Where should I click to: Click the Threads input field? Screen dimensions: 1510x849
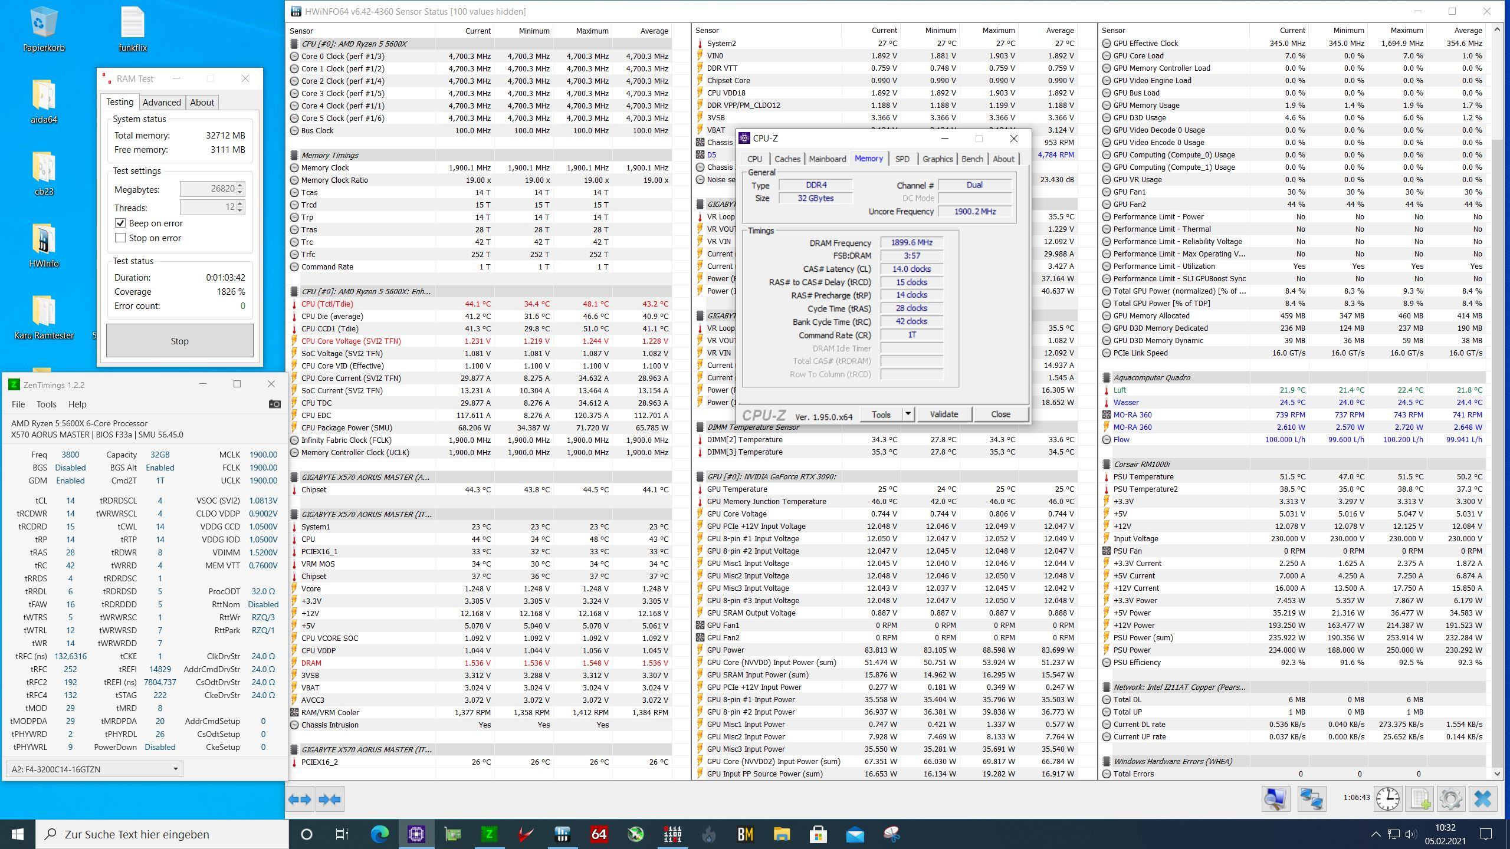[208, 207]
